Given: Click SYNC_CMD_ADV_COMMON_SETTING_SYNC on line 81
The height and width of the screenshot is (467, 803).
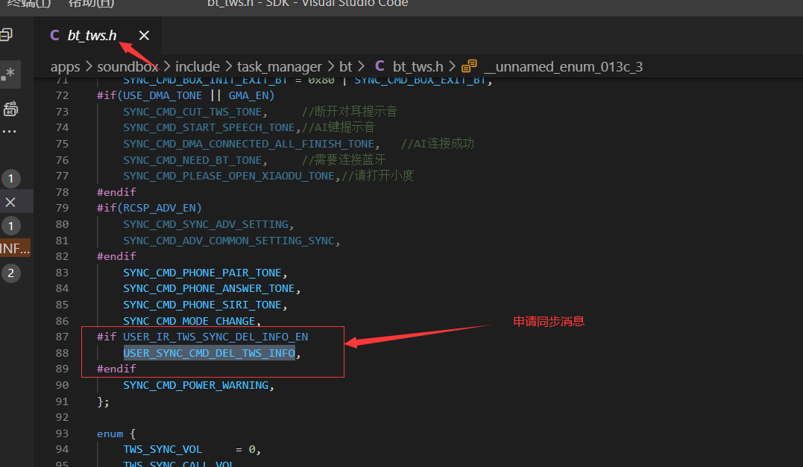Looking at the screenshot, I should click(x=229, y=241).
